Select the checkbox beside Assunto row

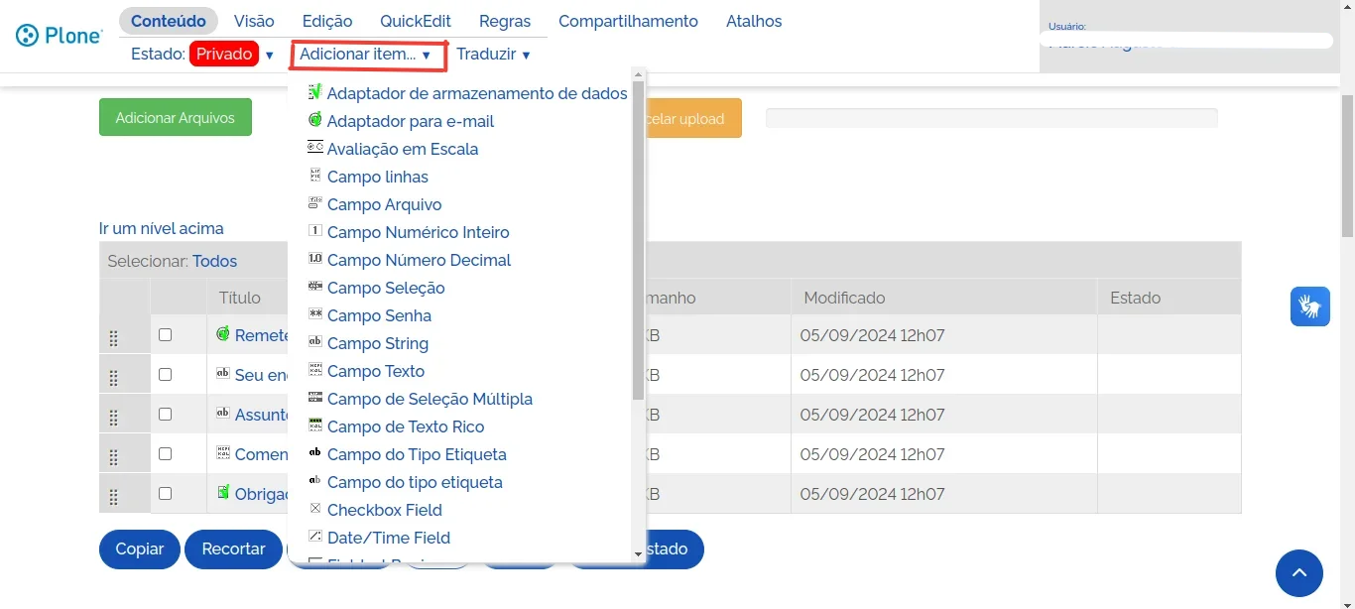[166, 415]
